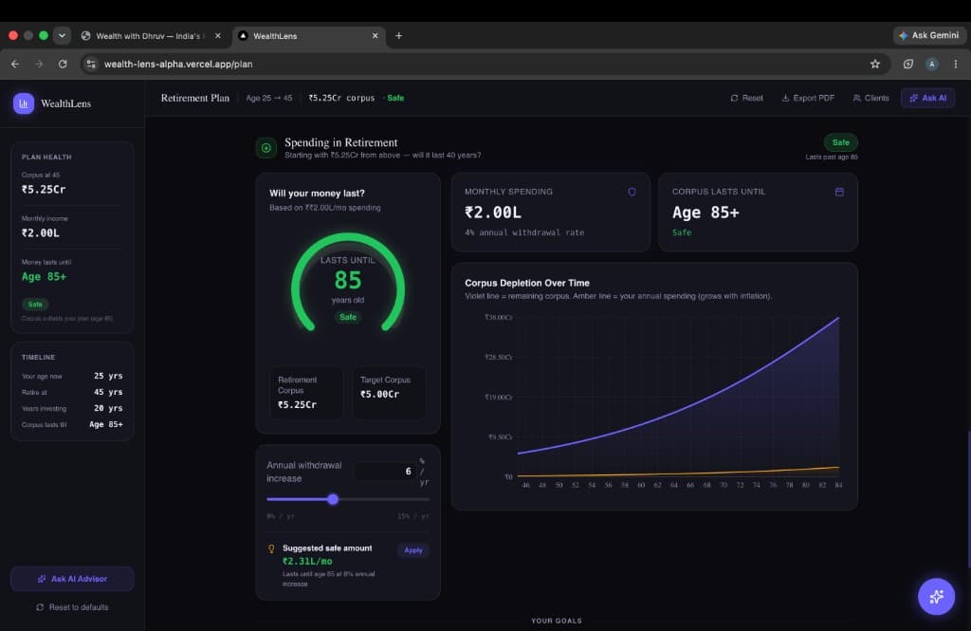Viewport: 971px width, 631px height.
Task: Click the annual withdrawal increase percentage field
Action: (385, 472)
